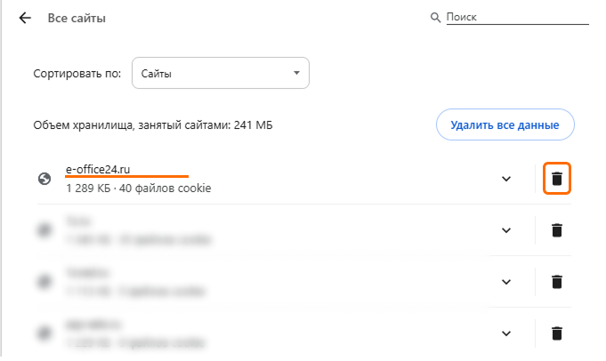Screen dimensions: 606x361
Task: Click the blurred site icon in the third row
Action: 44,282
